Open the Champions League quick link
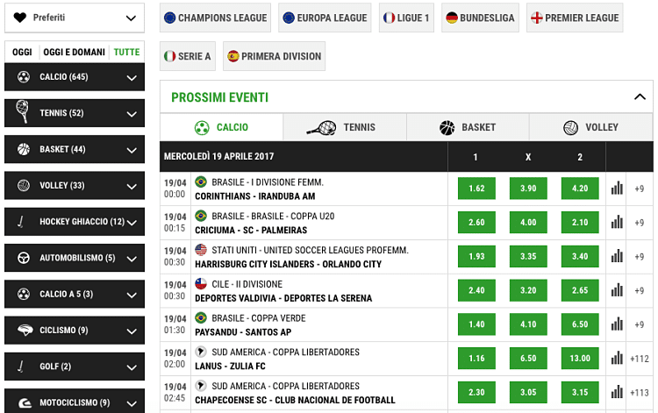The image size is (658, 413). click(x=216, y=18)
